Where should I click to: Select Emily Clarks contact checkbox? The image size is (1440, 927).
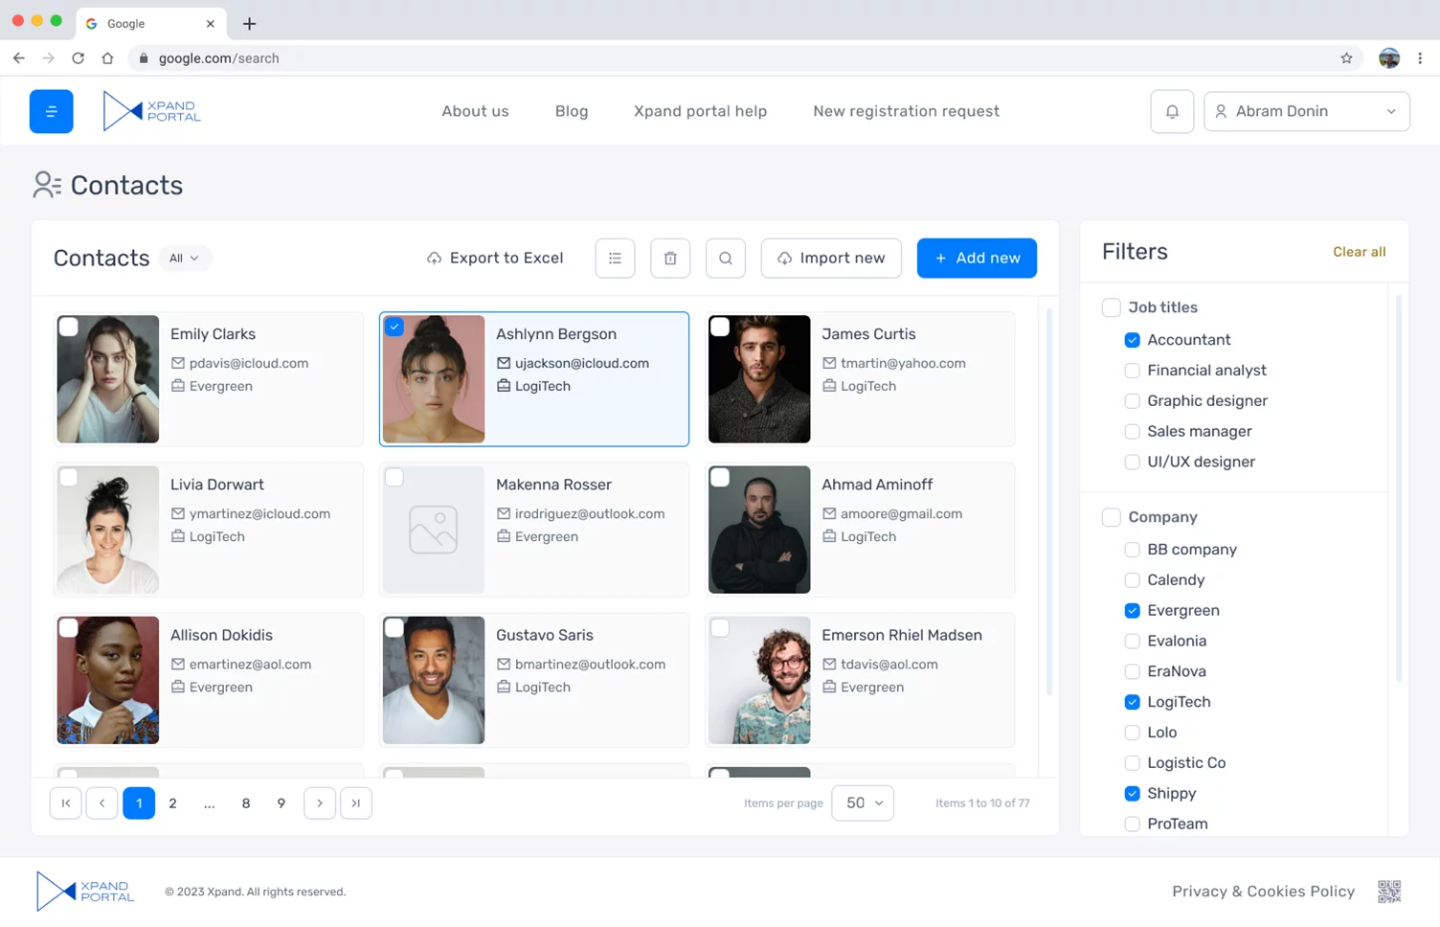[69, 328]
